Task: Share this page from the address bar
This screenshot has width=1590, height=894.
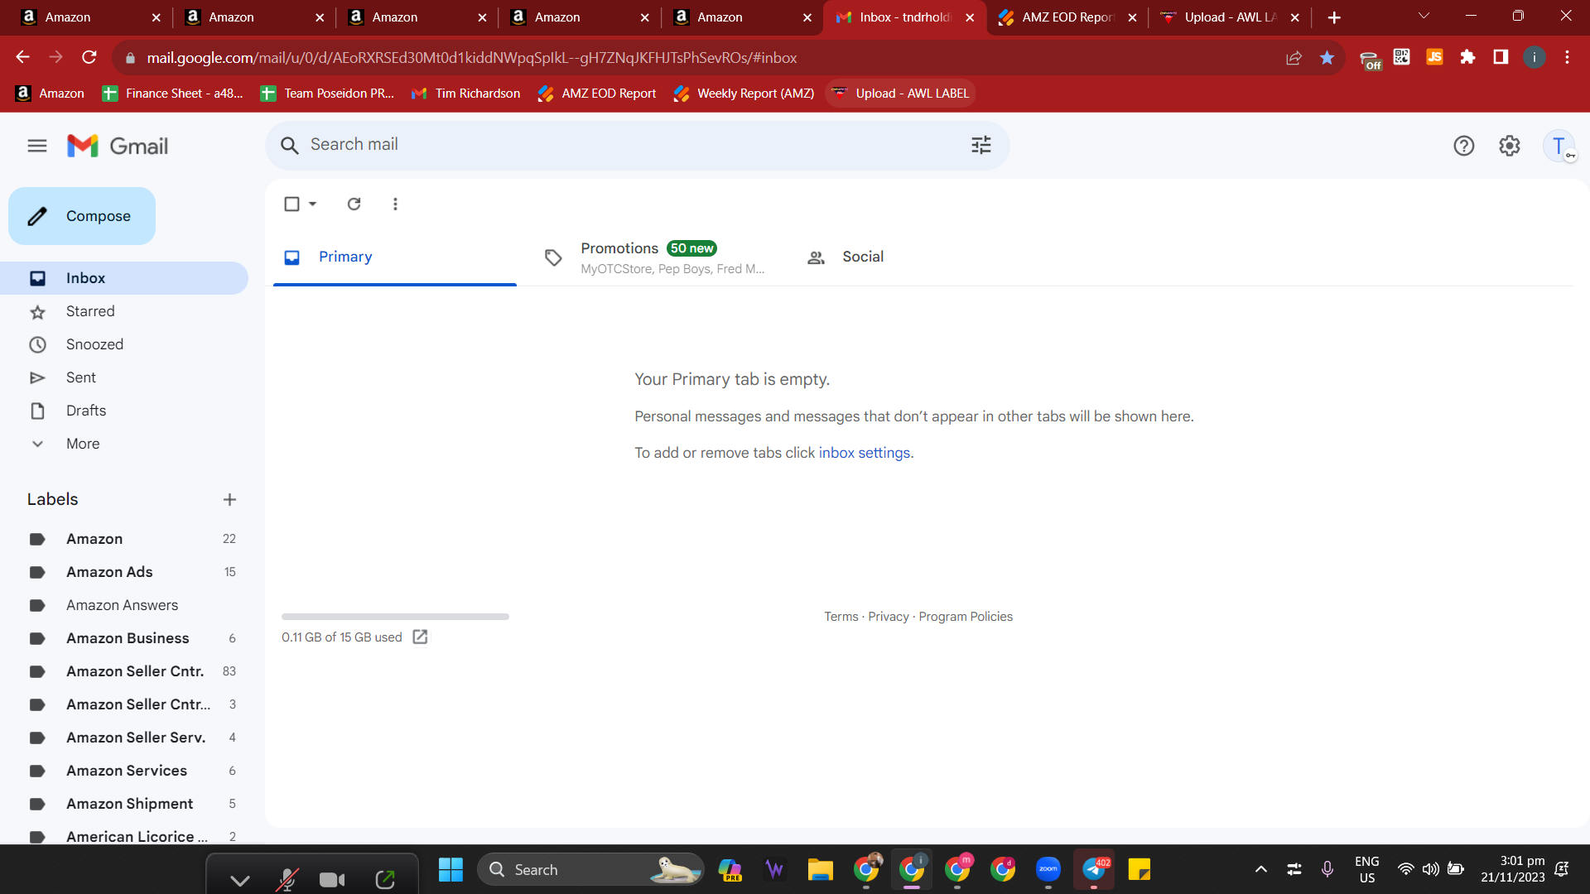Action: click(1294, 57)
